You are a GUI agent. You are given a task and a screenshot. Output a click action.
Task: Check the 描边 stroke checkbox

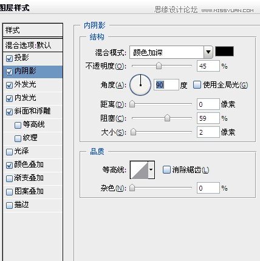click(x=9, y=205)
